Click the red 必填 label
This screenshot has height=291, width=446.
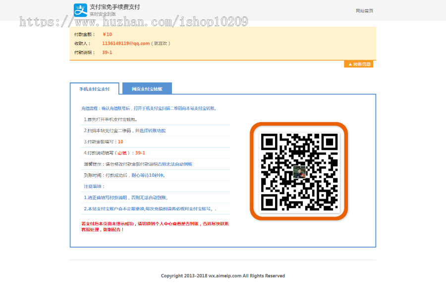pyautogui.click(x=122, y=153)
